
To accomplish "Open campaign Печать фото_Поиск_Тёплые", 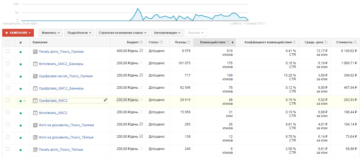I will coord(61,150).
